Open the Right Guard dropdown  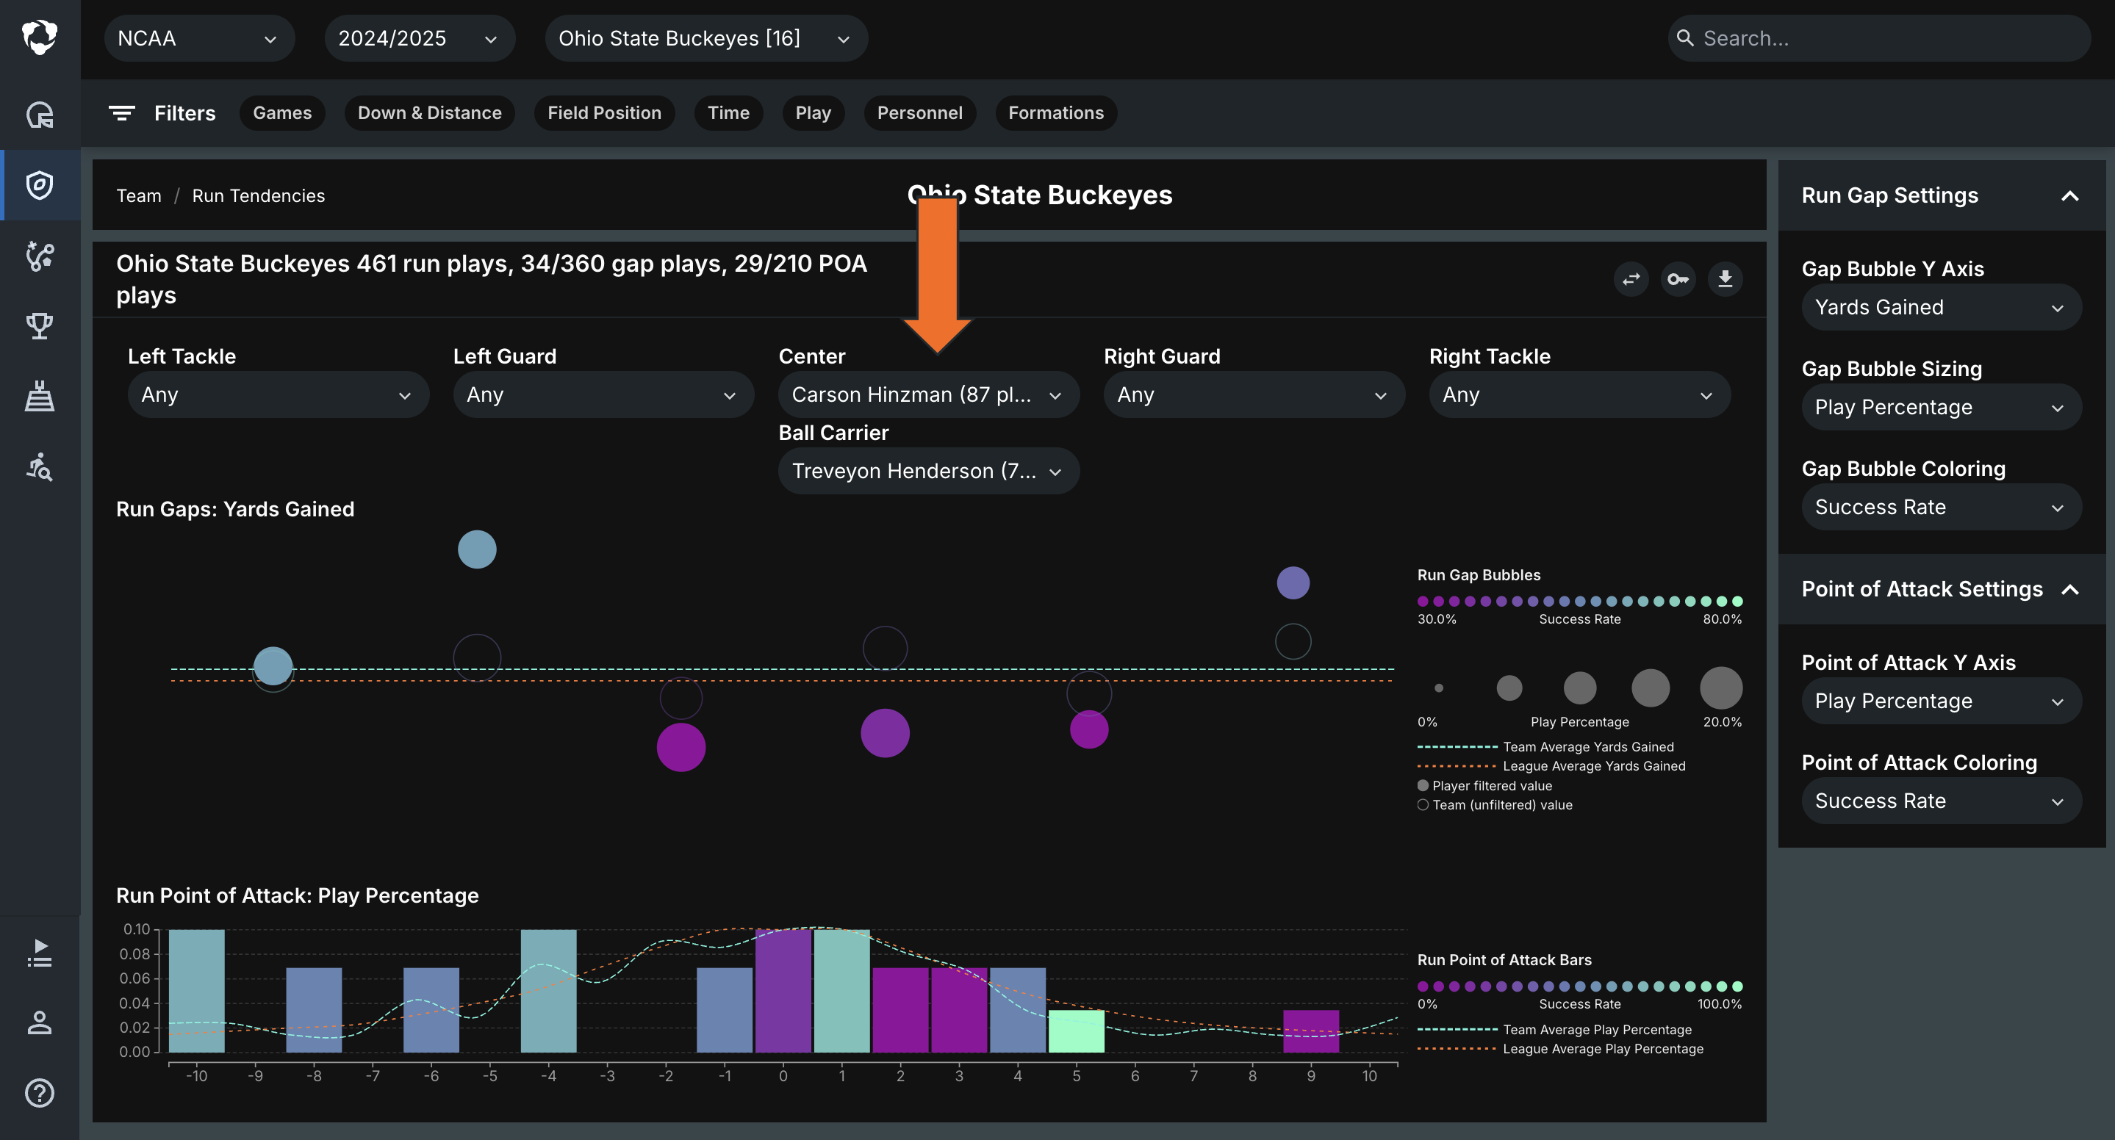[1253, 394]
